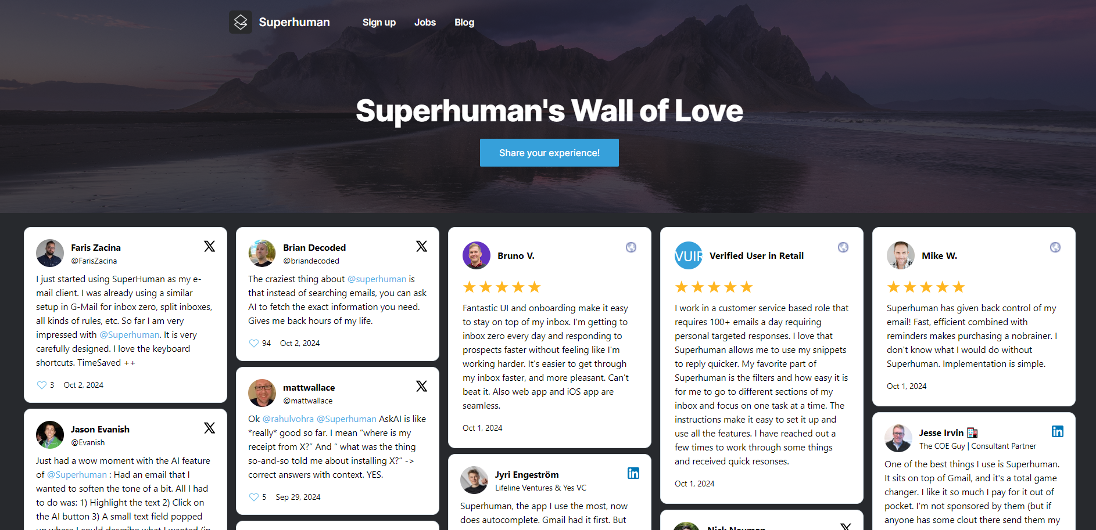Click LinkedIn icon on Jesse Irvin's card
The image size is (1096, 530).
tap(1058, 431)
